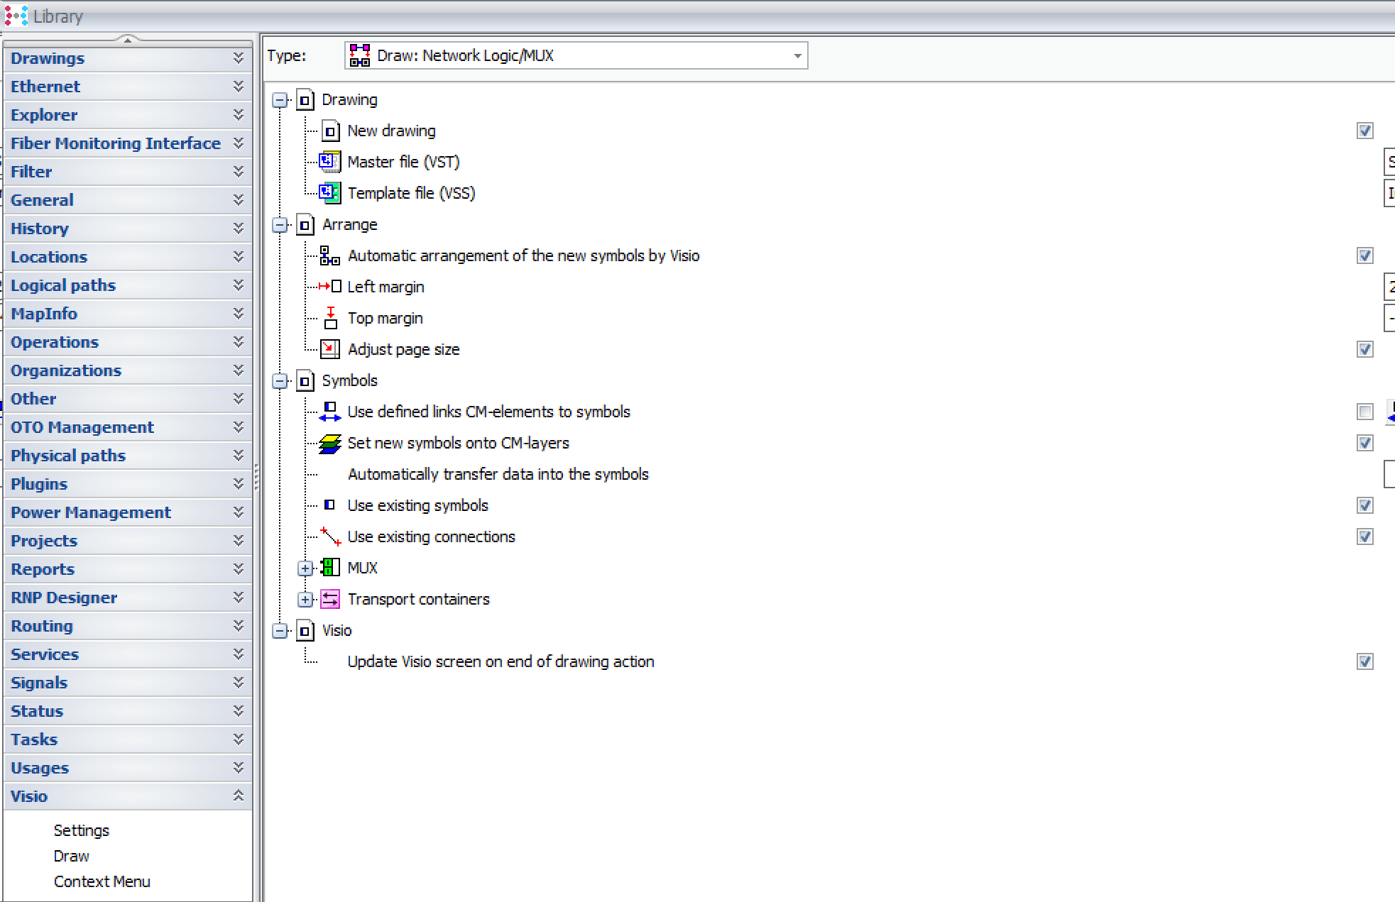Click the sidebar scroll-up arrow
This screenshot has height=902, width=1395.
[128, 40]
